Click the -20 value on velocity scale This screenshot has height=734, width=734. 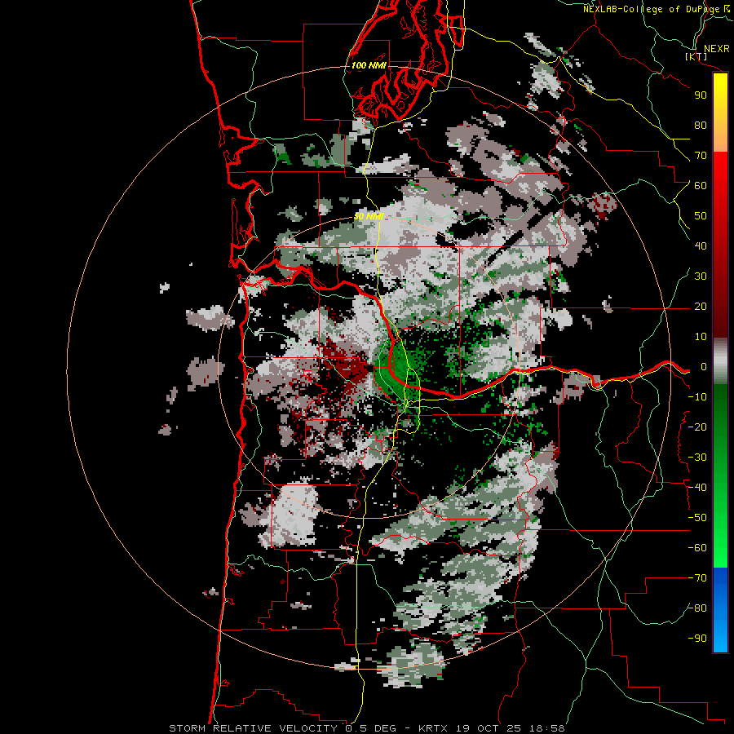pyautogui.click(x=697, y=427)
